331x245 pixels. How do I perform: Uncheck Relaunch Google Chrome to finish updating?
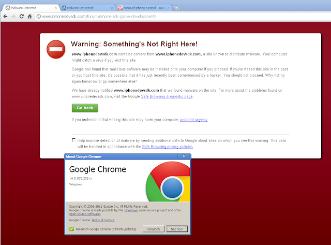tap(71, 229)
